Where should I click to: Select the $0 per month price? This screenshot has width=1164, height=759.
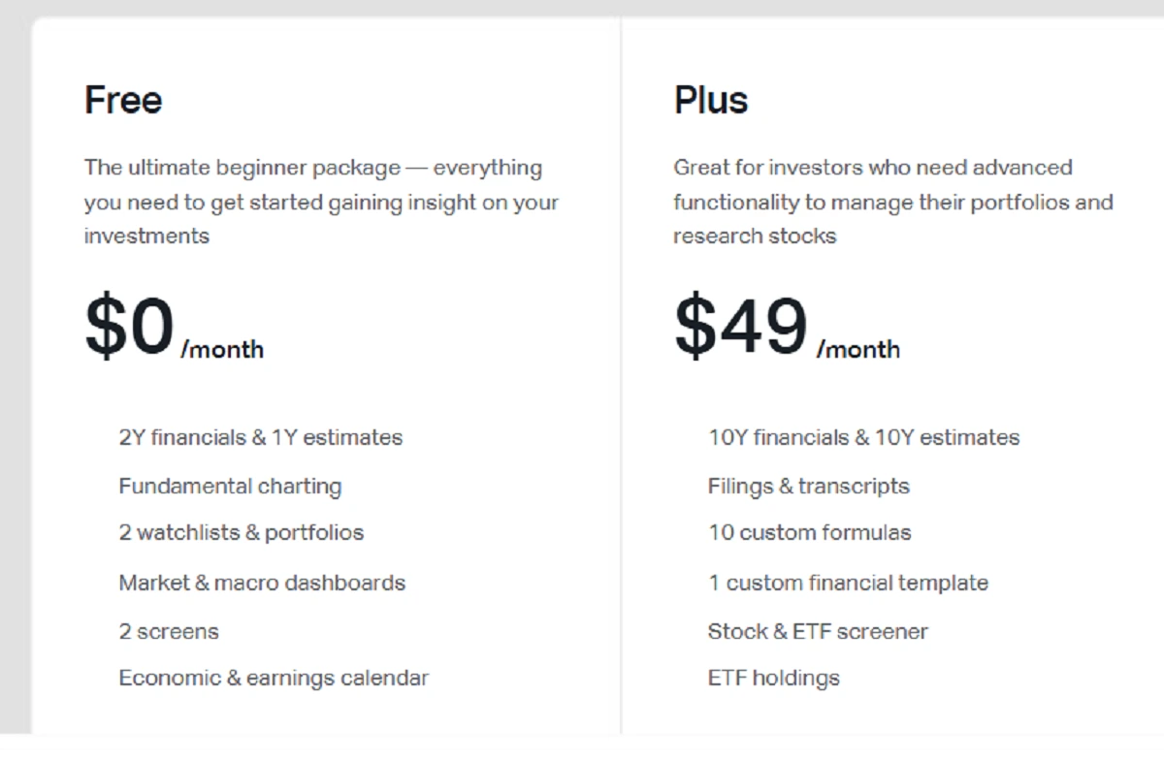(130, 328)
